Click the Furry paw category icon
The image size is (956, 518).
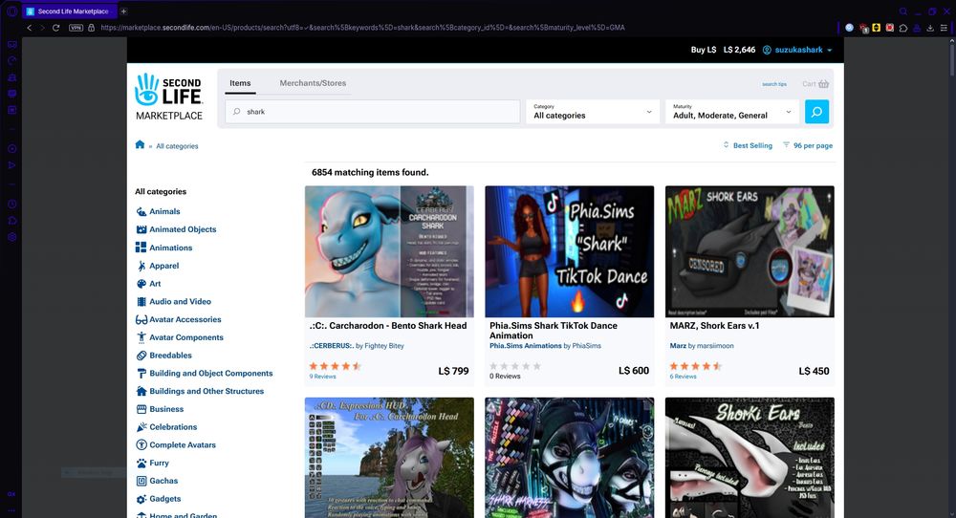(141, 463)
